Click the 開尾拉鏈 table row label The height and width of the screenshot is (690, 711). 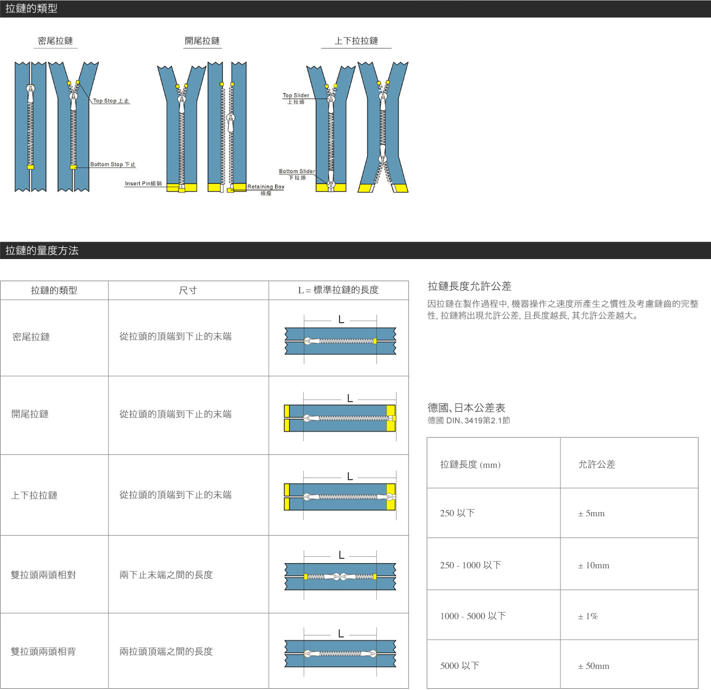coord(30,415)
